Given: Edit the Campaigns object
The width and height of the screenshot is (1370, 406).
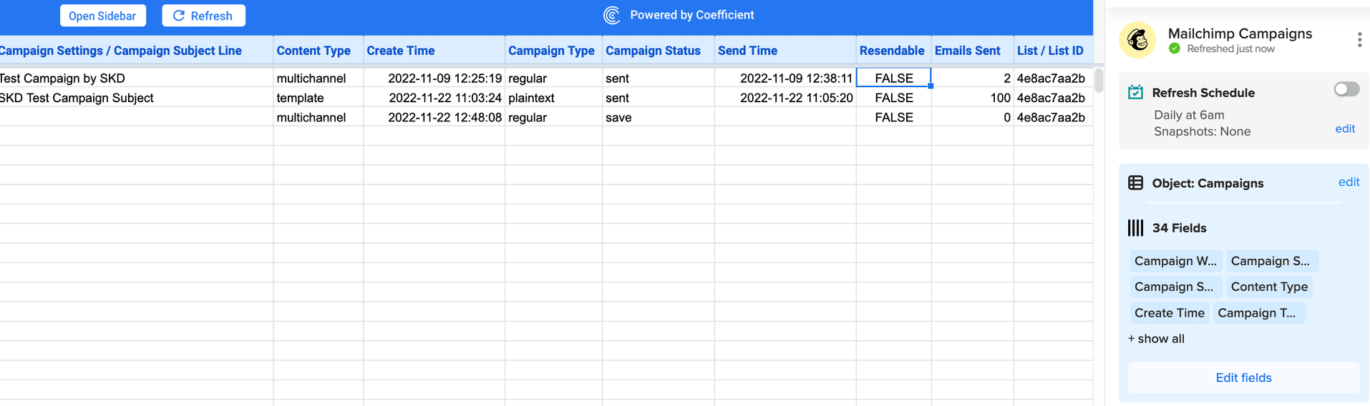Looking at the screenshot, I should point(1349,182).
